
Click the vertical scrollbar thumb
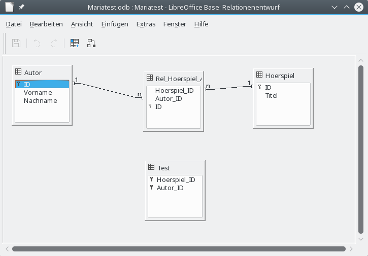click(361, 150)
